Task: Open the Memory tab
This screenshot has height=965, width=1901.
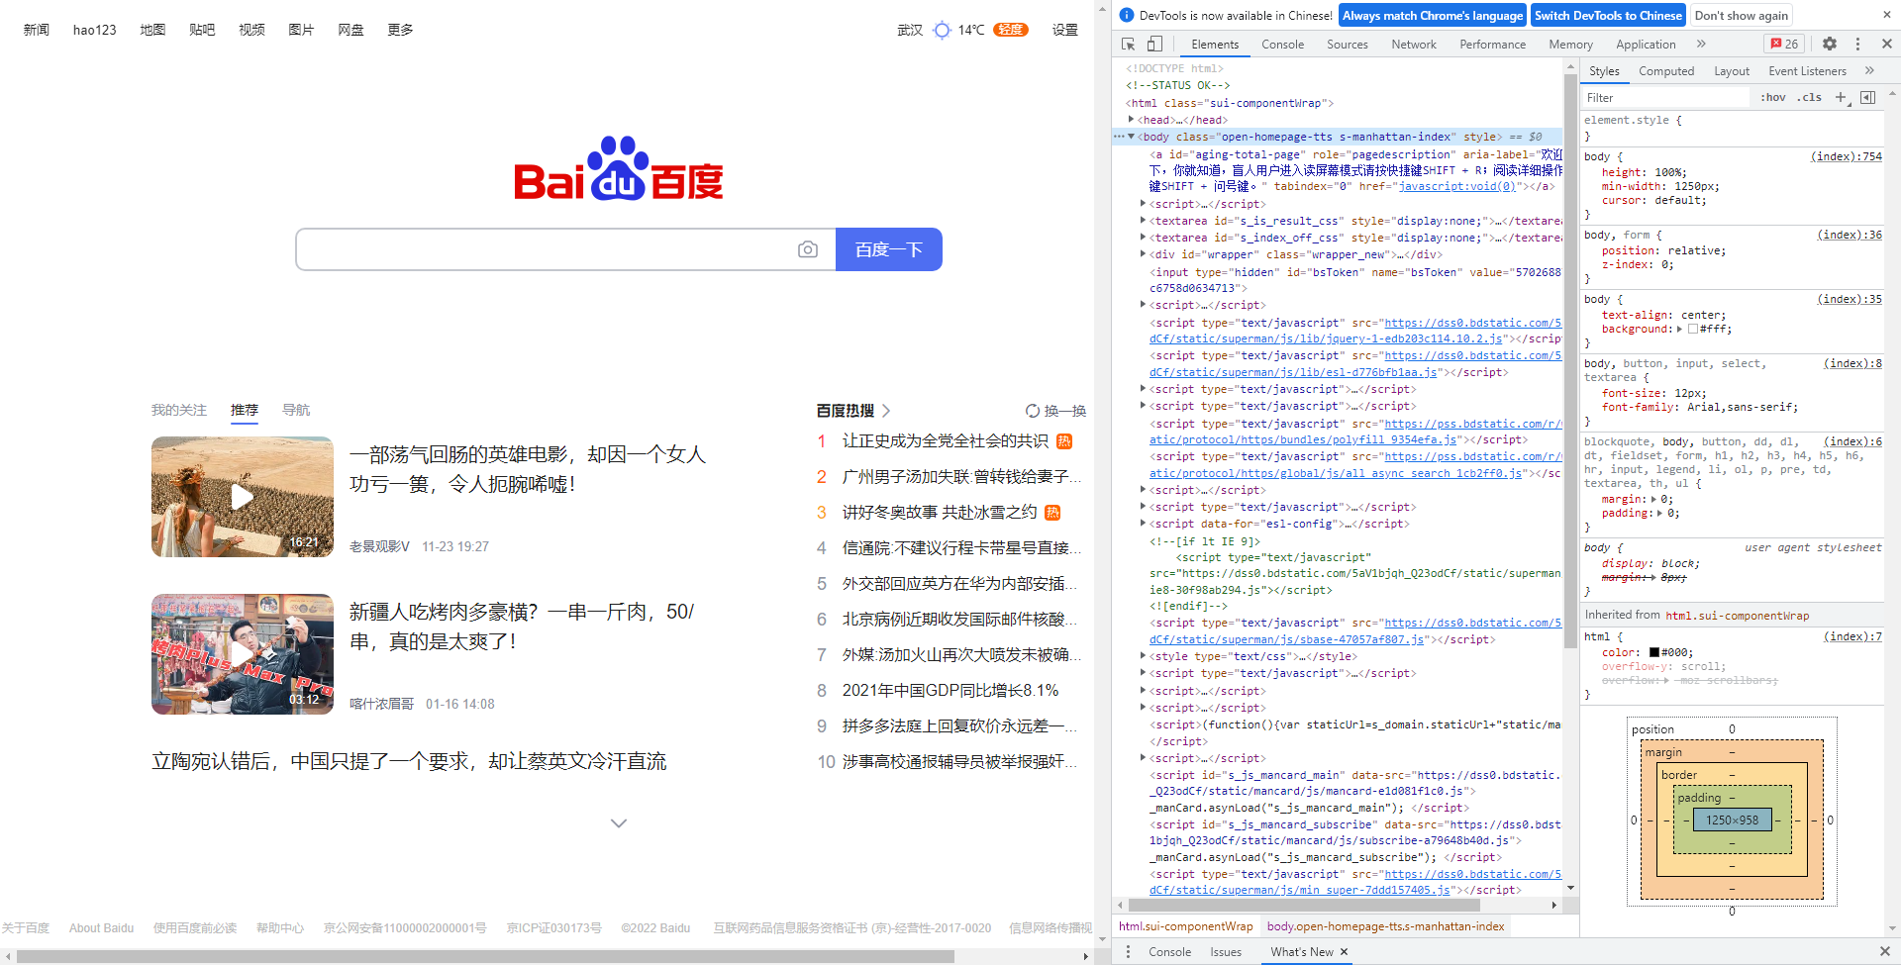Action: coord(1571,45)
